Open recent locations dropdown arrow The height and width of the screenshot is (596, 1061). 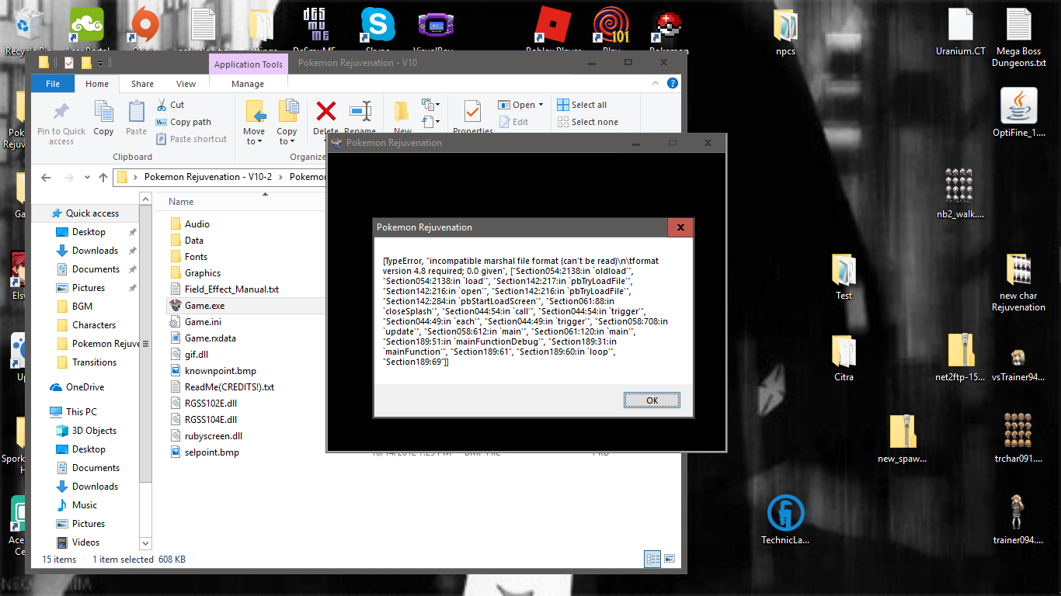(86, 177)
